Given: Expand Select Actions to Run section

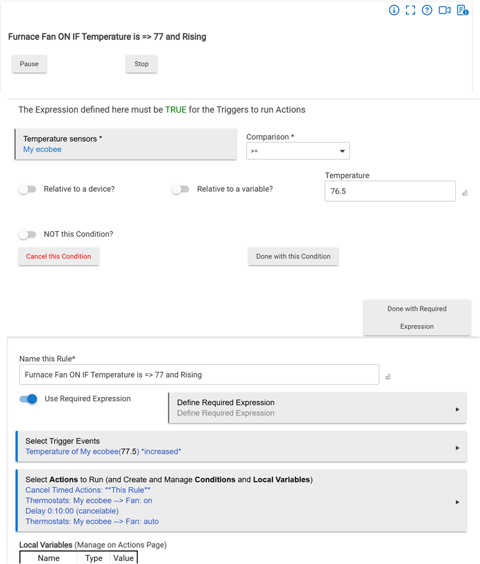Looking at the screenshot, I should [x=241, y=500].
